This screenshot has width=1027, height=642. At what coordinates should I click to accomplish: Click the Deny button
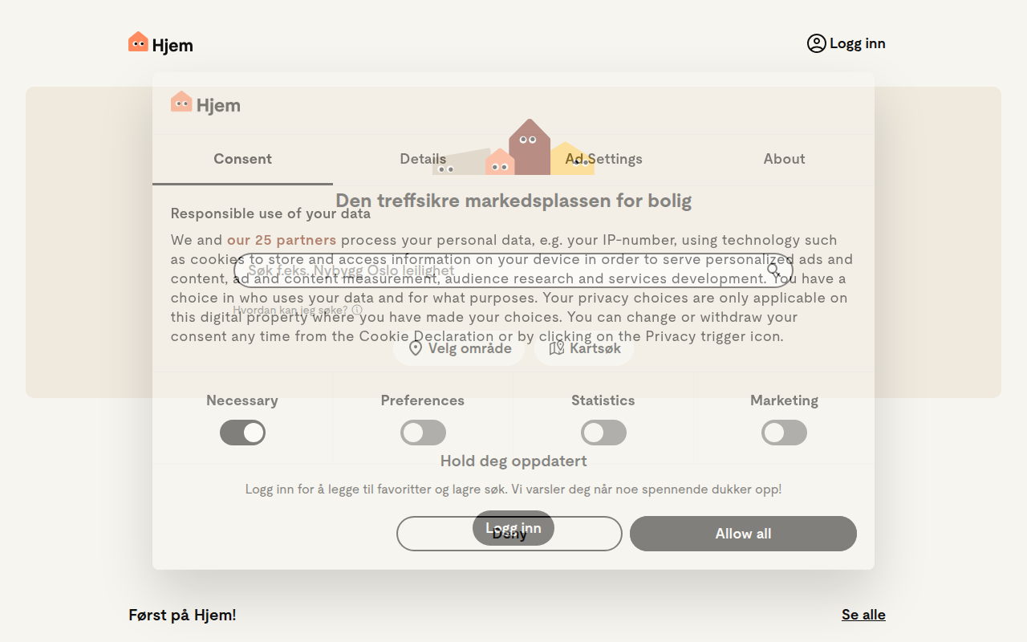tap(509, 534)
